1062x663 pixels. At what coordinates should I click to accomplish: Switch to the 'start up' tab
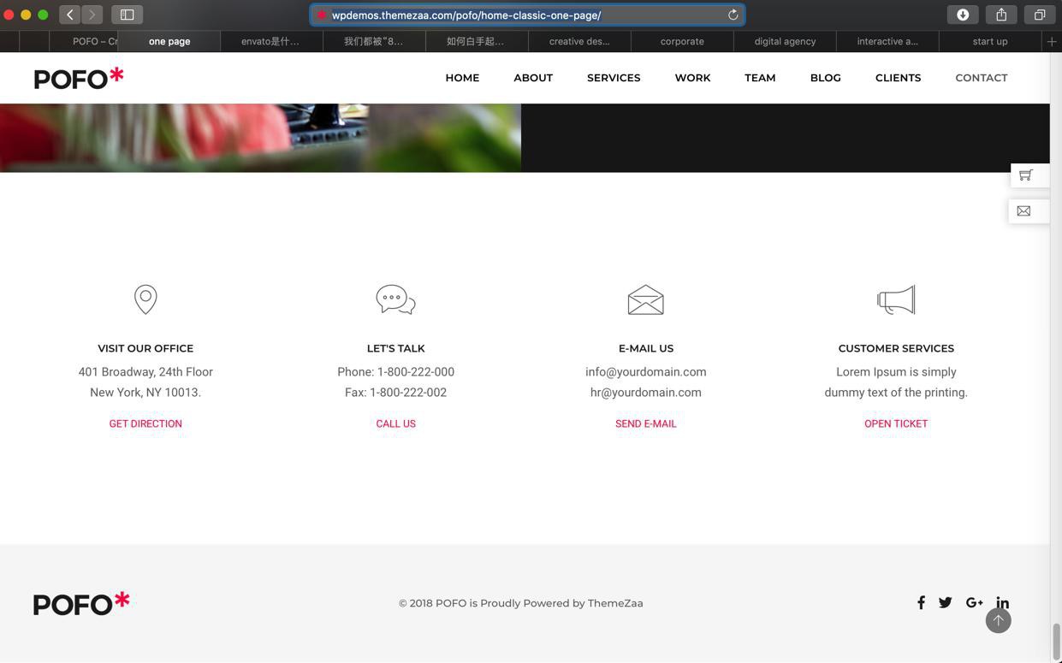click(x=990, y=41)
